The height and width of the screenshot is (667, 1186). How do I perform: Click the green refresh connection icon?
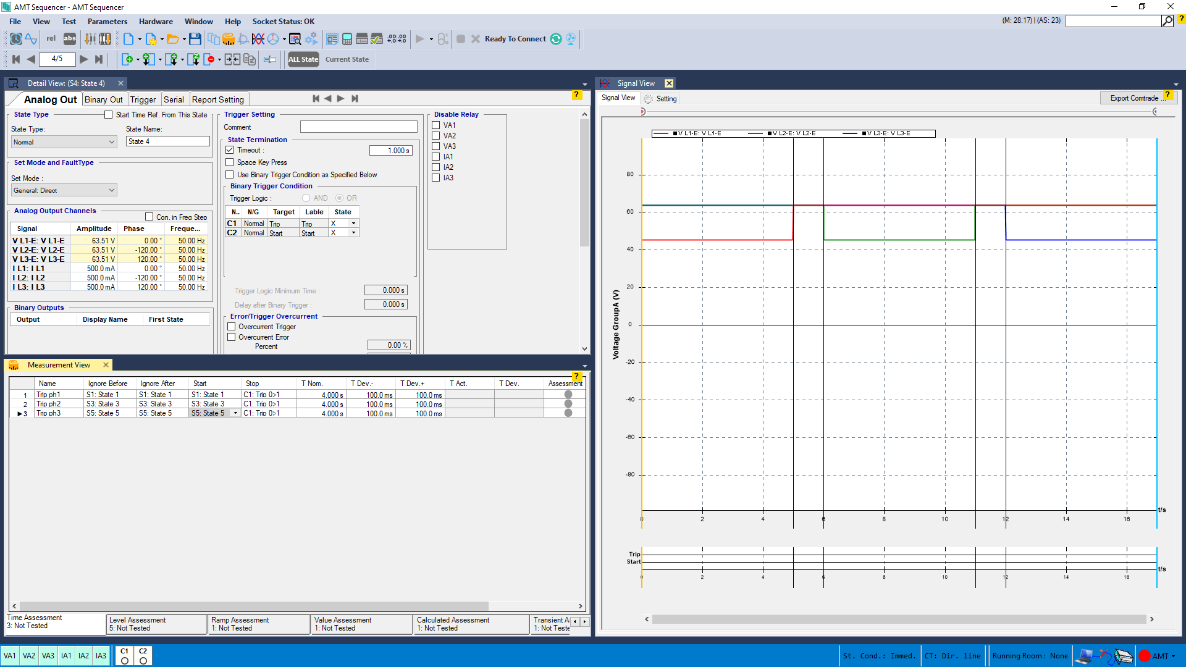click(556, 39)
